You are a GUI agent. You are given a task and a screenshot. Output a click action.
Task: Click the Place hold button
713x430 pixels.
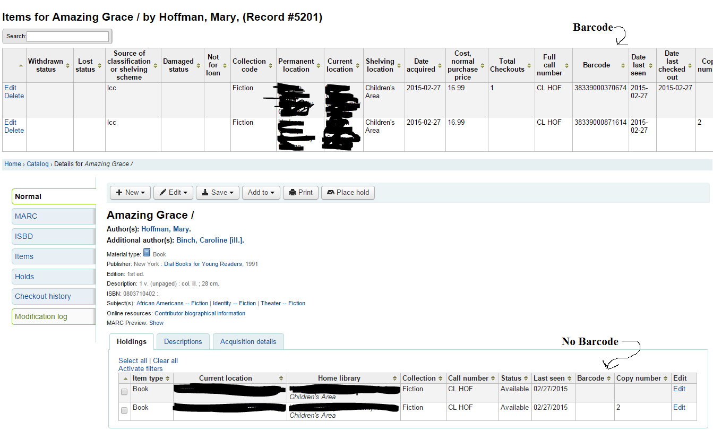pos(348,193)
